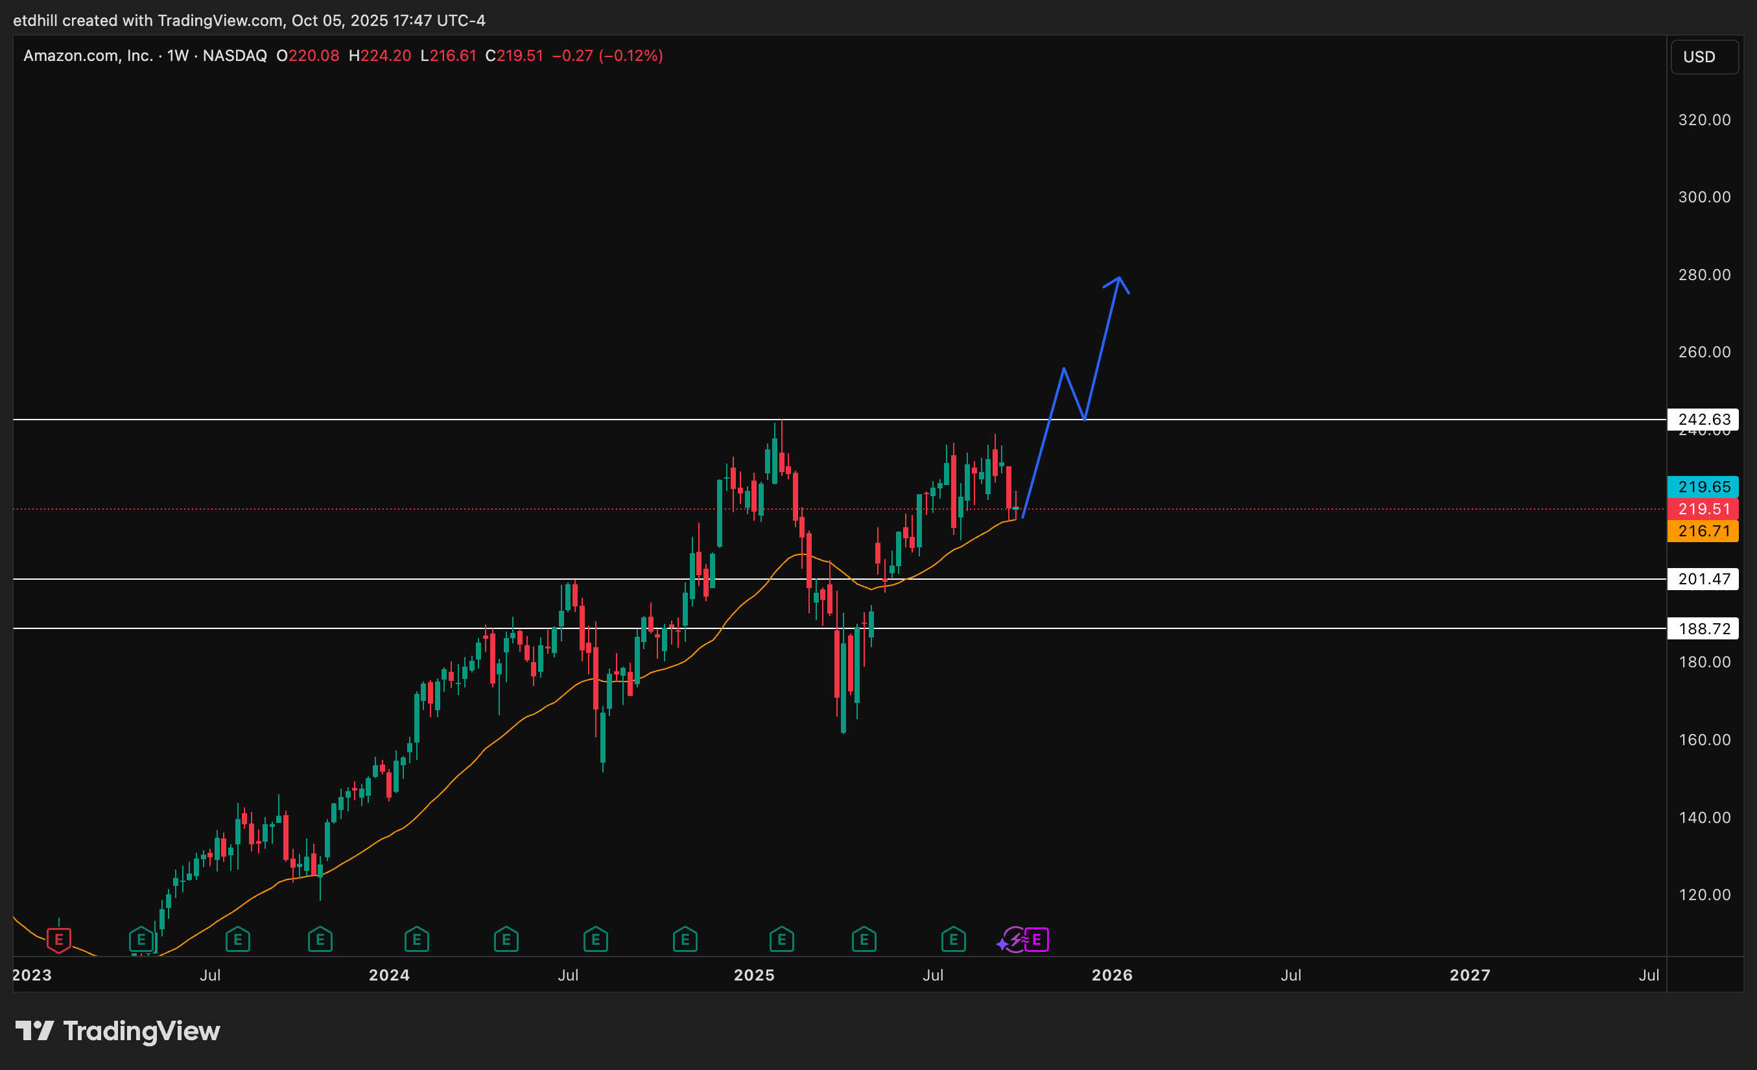Image resolution: width=1757 pixels, height=1070 pixels.
Task: Click the red 219.51 last price label
Action: (1703, 508)
